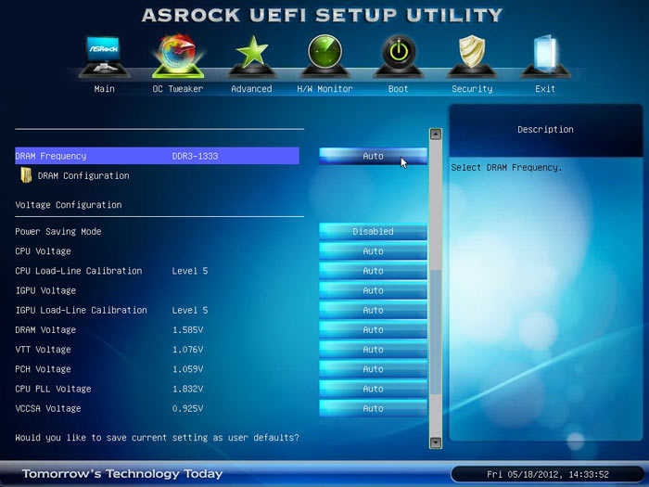Open the Security tab label
The height and width of the screenshot is (487, 649).
472,89
